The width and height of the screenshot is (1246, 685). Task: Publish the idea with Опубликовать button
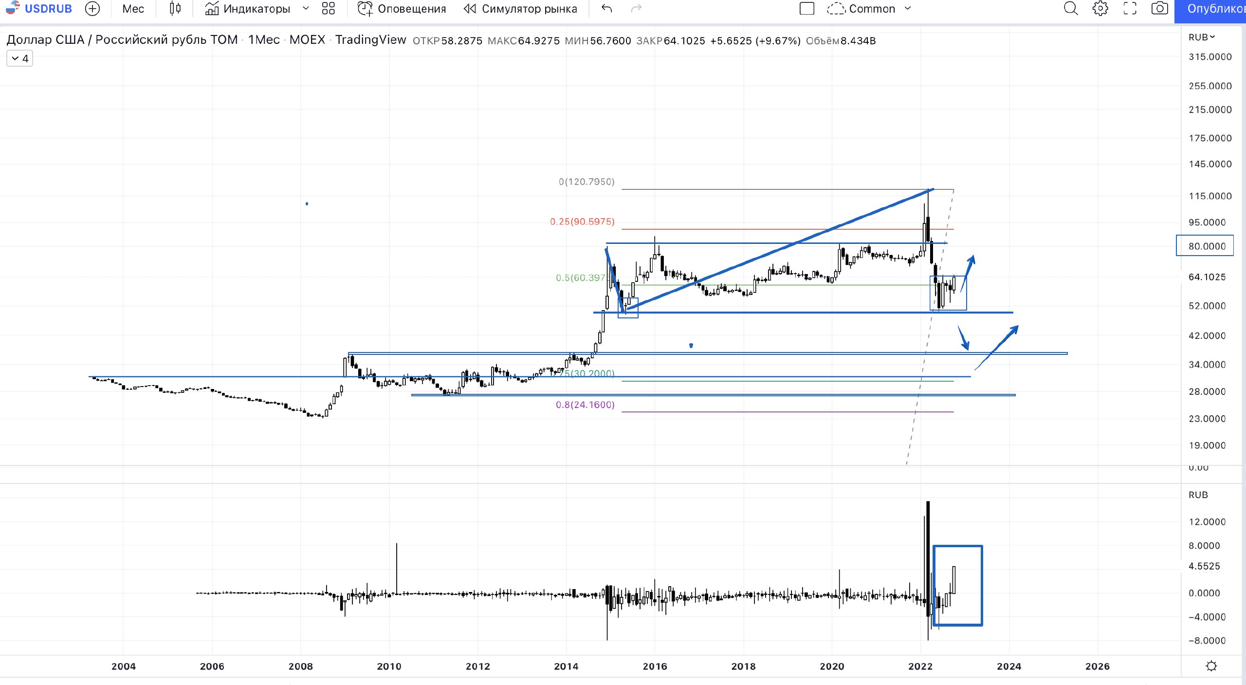1210,9
